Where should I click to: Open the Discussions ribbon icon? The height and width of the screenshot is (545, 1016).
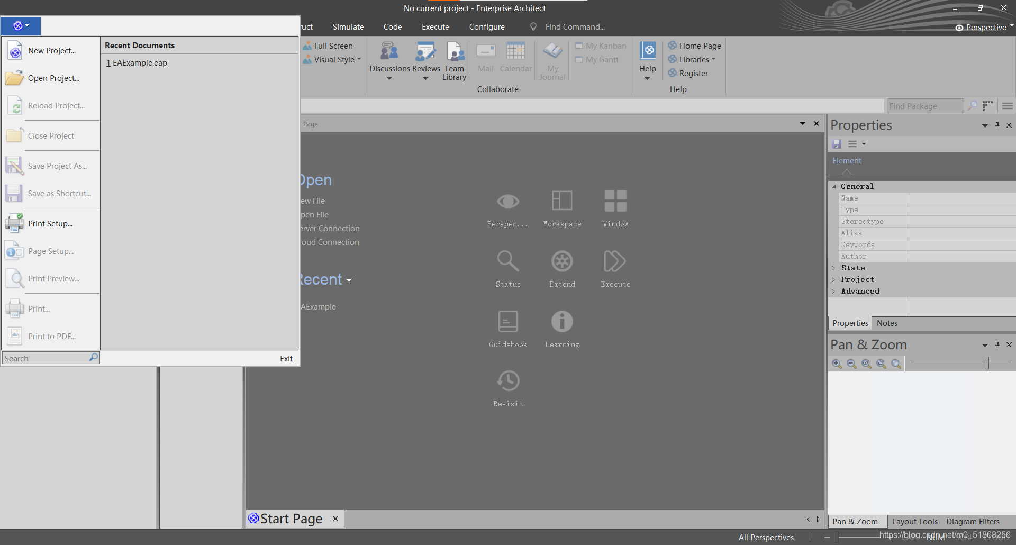tap(389, 52)
